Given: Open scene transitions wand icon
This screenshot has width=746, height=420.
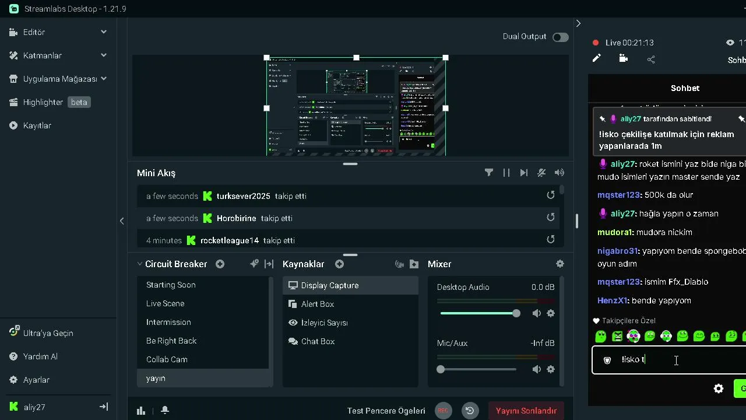Looking at the screenshot, I should [x=254, y=264].
